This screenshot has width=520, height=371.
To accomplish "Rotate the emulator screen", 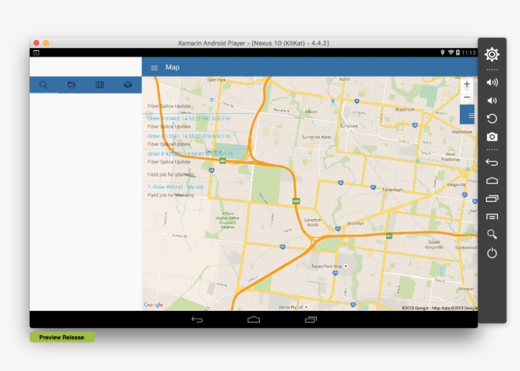I will tap(491, 118).
